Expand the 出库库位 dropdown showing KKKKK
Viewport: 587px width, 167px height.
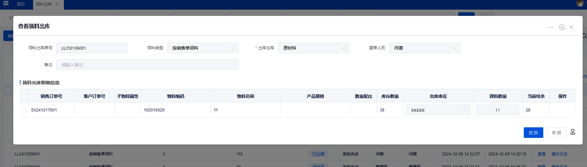pyautogui.click(x=438, y=110)
